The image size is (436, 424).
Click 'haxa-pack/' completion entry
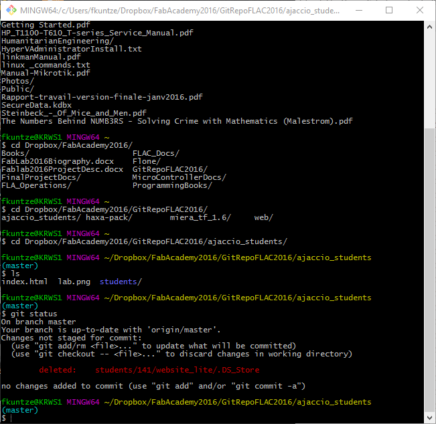(108, 217)
